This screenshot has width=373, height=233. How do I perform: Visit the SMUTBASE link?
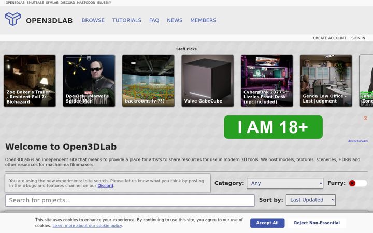35,3
